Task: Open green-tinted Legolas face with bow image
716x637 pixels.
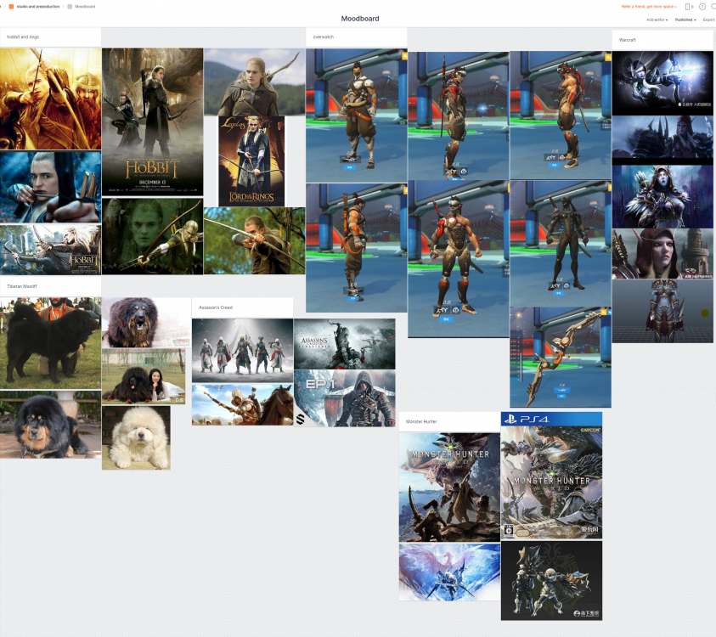Action: coord(153,236)
